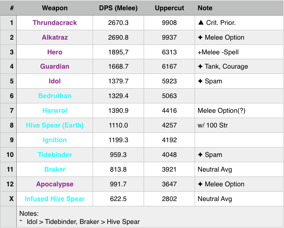Select the Thrundacrack weapon cell
The width and height of the screenshot is (284, 228).
tap(55, 23)
